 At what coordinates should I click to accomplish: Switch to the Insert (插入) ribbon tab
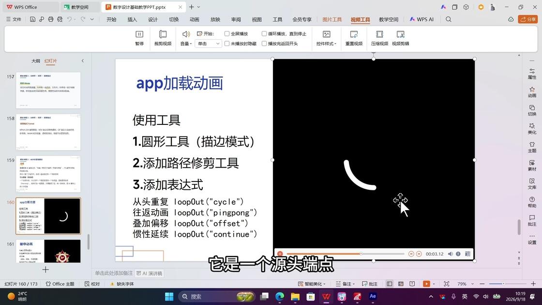pyautogui.click(x=132, y=19)
